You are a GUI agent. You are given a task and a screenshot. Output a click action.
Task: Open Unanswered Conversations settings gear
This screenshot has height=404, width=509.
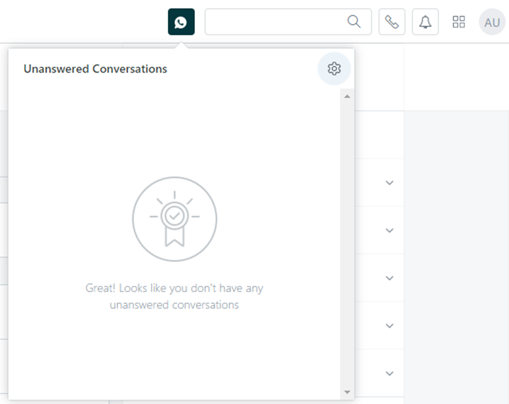[x=334, y=69]
